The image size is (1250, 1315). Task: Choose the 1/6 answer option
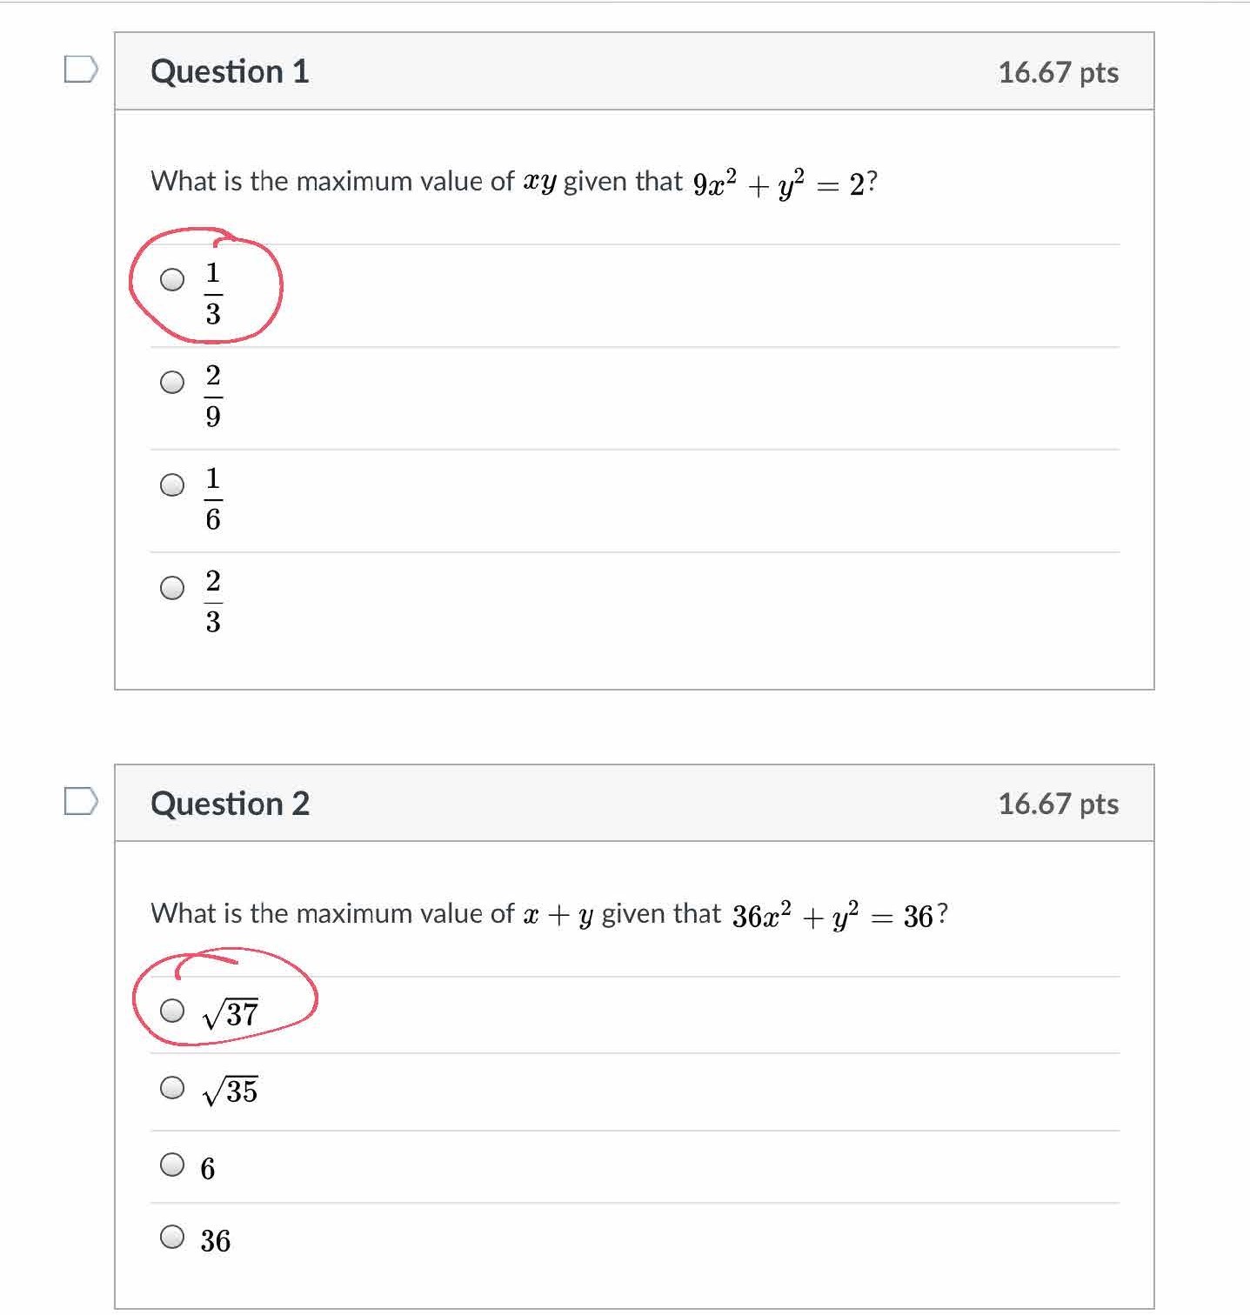click(x=172, y=484)
